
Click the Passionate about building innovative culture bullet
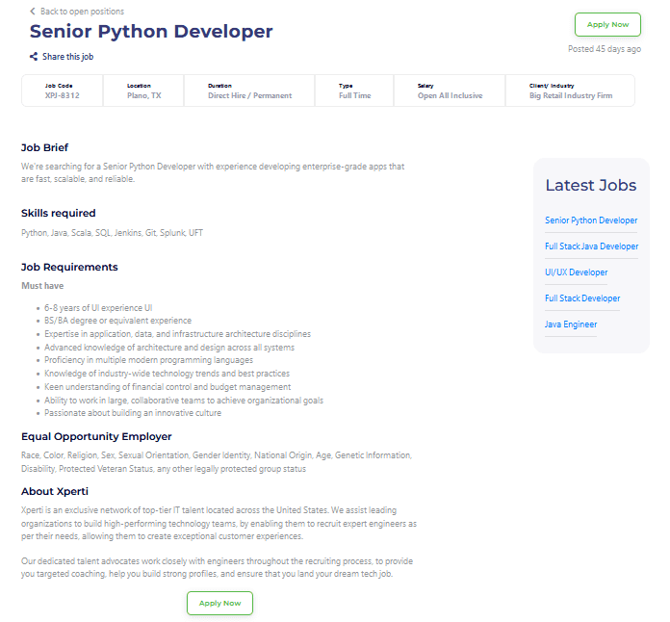point(133,413)
